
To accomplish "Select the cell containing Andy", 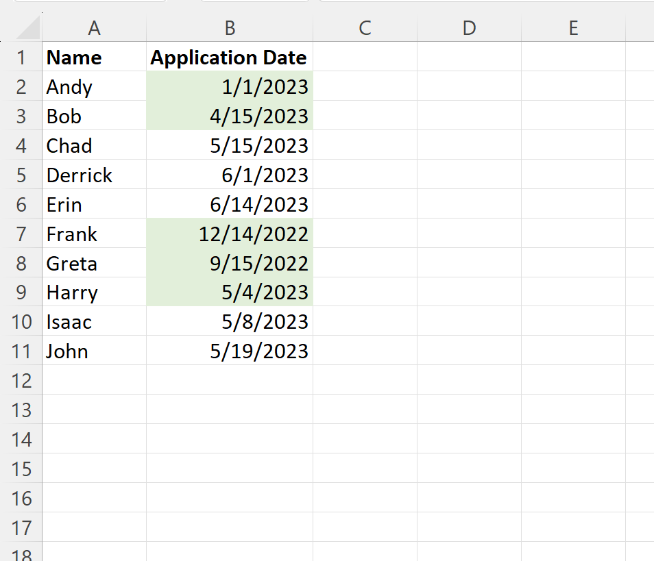I will click(95, 86).
